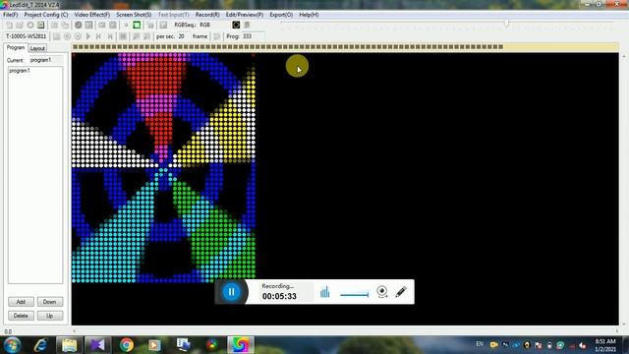Switch to the Layout tab
This screenshot has height=354, width=629.
(x=37, y=48)
